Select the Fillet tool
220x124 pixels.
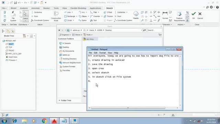(x=93, y=12)
